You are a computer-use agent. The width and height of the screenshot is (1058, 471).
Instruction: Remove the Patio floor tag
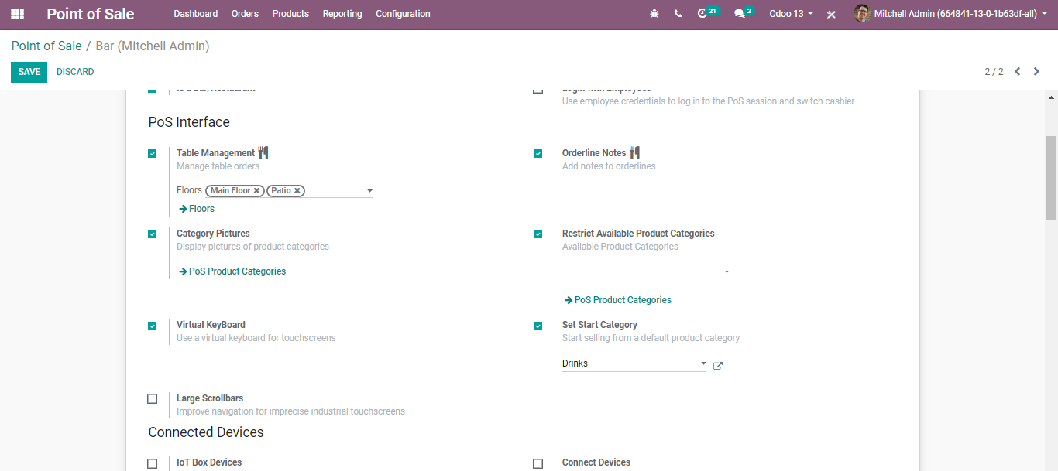(297, 190)
